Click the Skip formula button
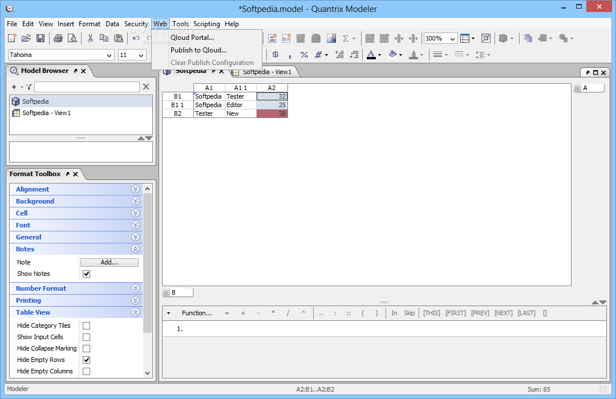616x399 pixels. pyautogui.click(x=409, y=313)
